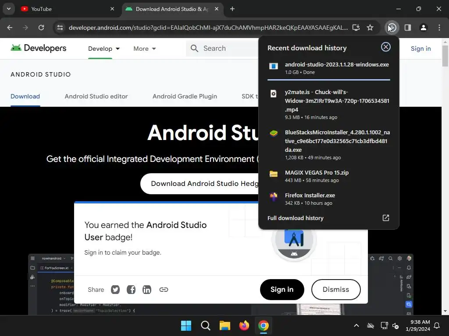449x336 pixels.
Task: Open Chrome three-dot menu
Action: click(439, 28)
